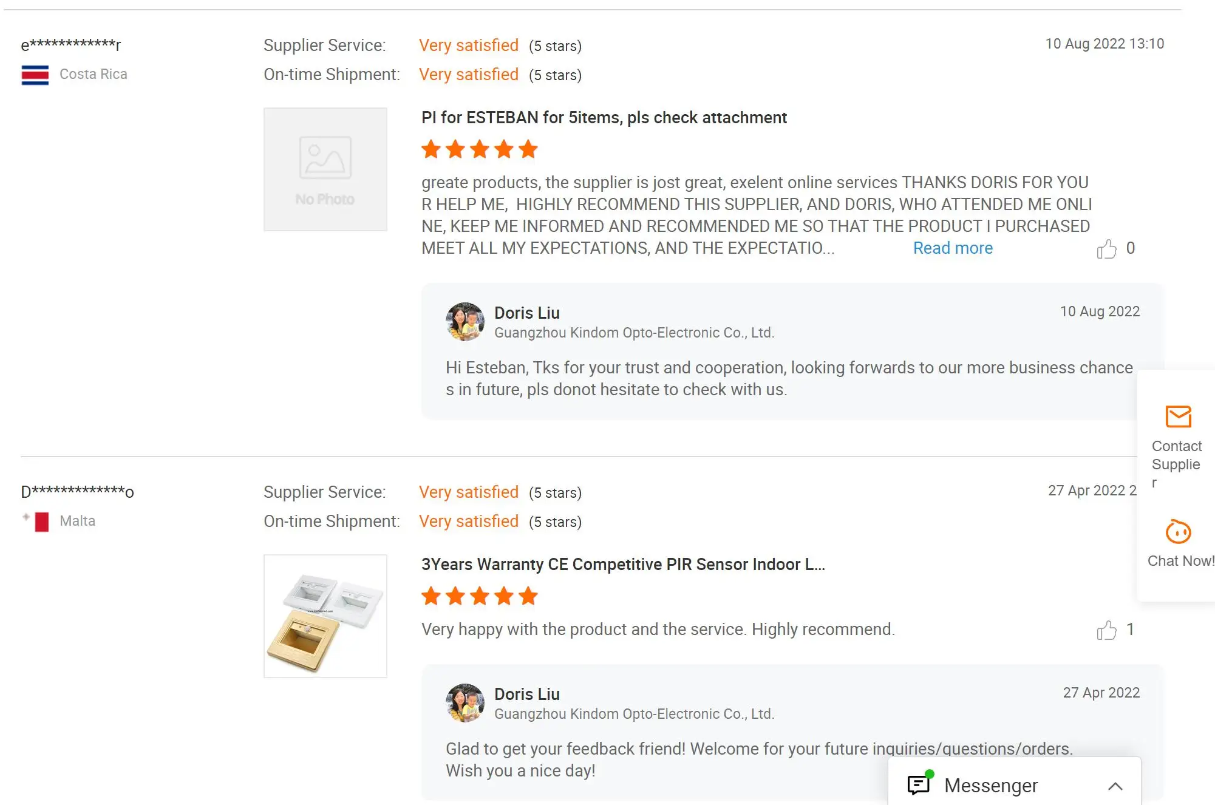Click the Costa Rica flag icon

[35, 75]
